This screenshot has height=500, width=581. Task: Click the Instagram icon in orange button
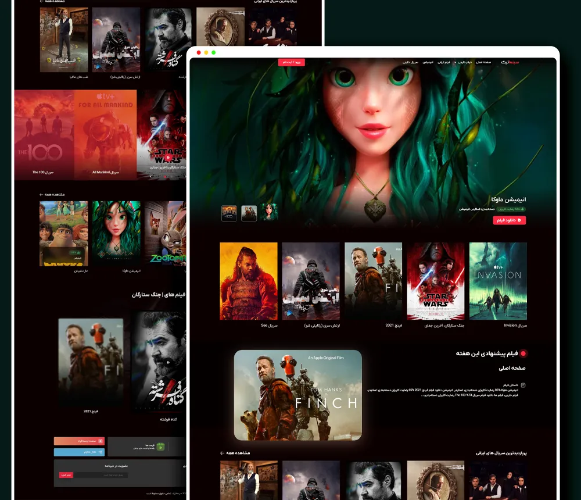point(101,441)
